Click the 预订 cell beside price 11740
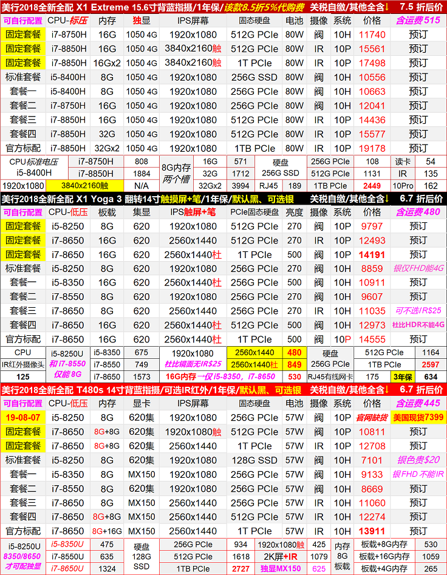Screen dimensions: 447x575 pos(418,35)
